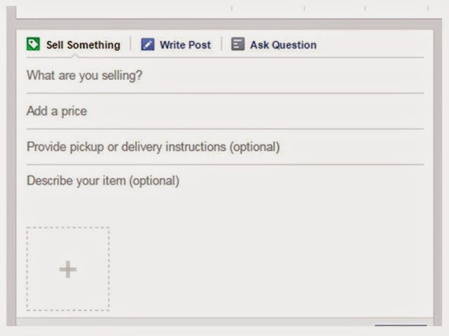Screen dimensions: 449x336
Task: Focus the 'What are you selling?' field
Action: pos(225,76)
